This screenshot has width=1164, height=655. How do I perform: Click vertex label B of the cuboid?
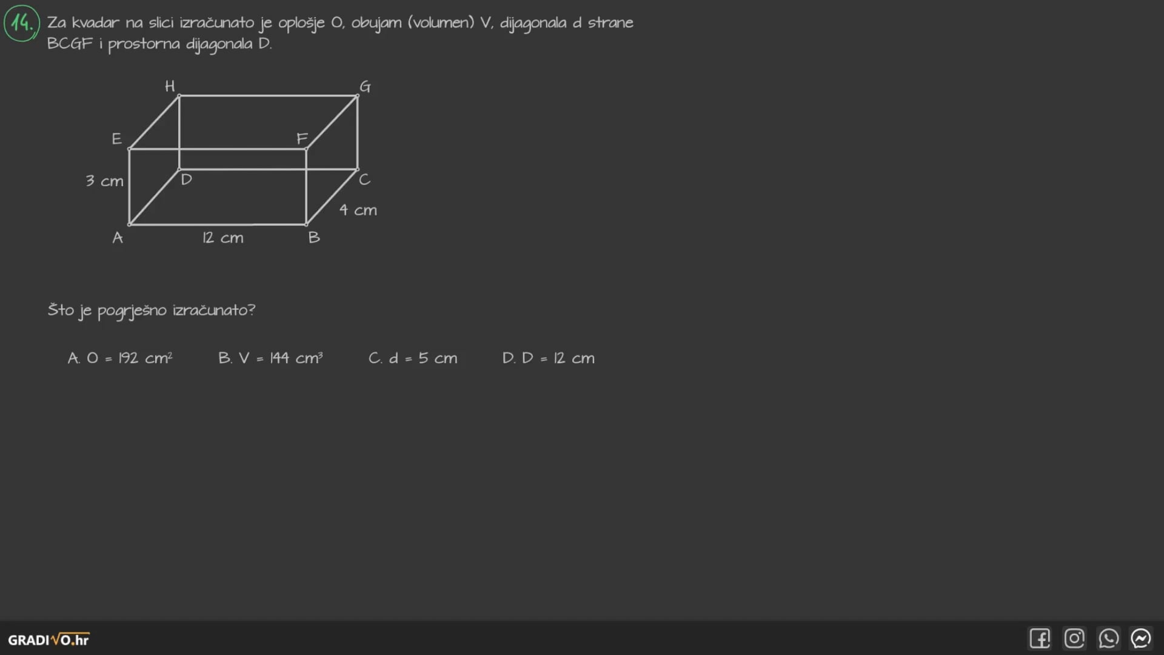[314, 238]
